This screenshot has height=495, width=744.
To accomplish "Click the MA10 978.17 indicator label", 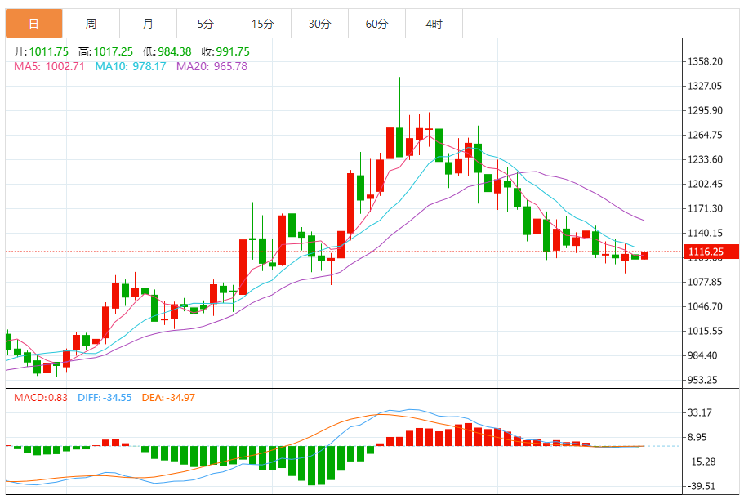I will tap(131, 66).
